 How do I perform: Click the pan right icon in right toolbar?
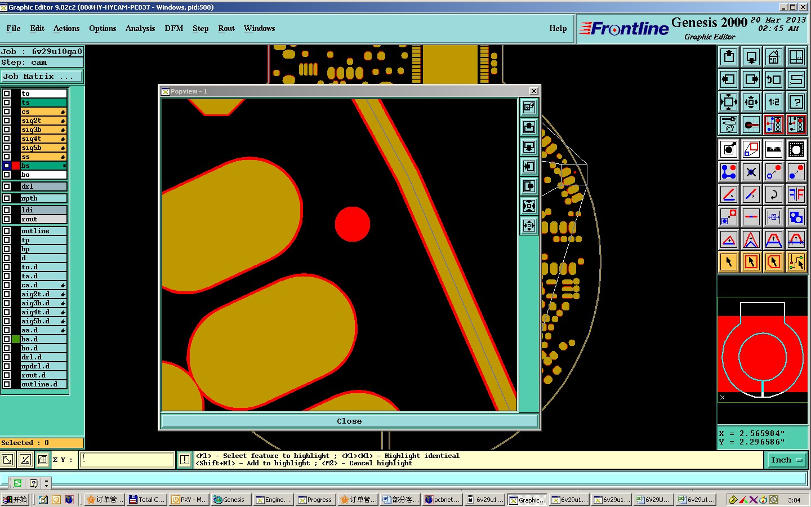751,79
